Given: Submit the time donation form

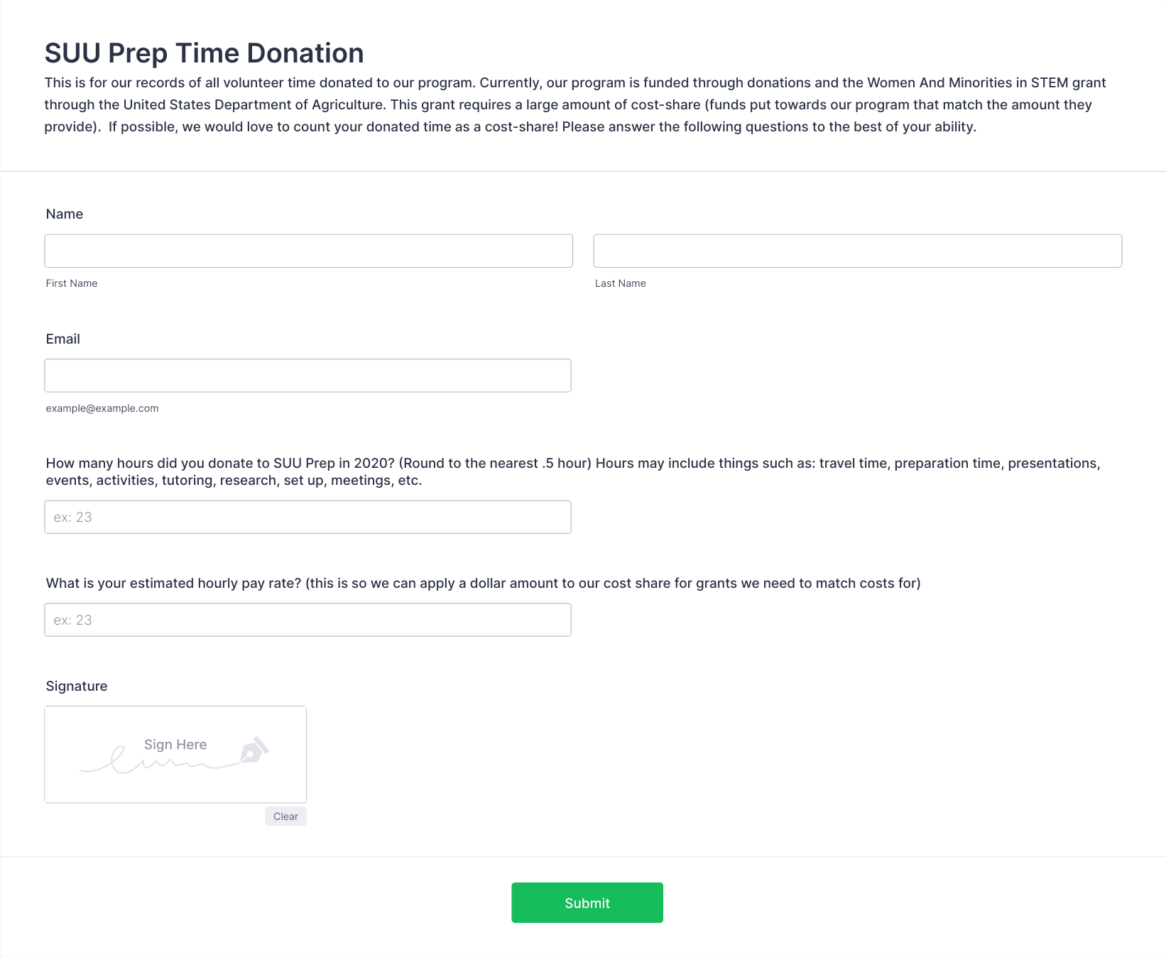Looking at the screenshot, I should tap(587, 903).
